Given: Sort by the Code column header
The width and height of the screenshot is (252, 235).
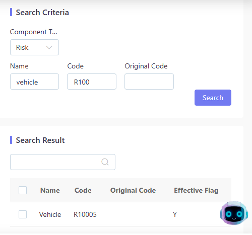Looking at the screenshot, I should click(83, 190).
